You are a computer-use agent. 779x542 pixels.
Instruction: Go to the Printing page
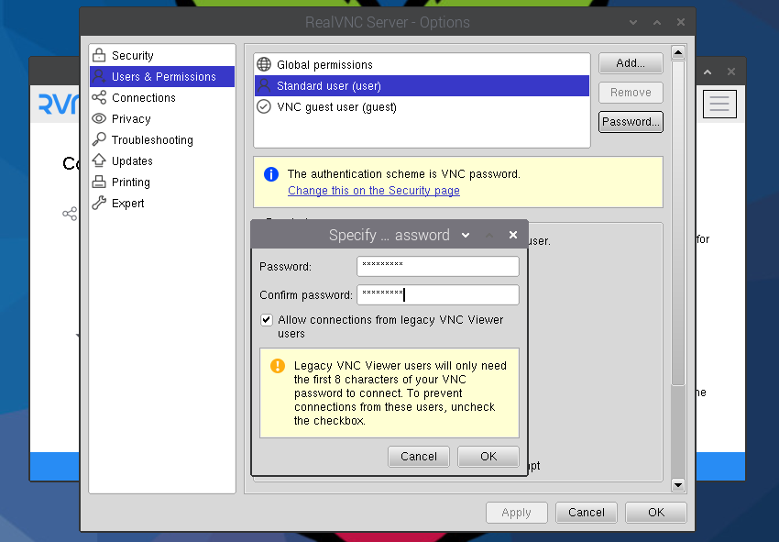[162, 182]
